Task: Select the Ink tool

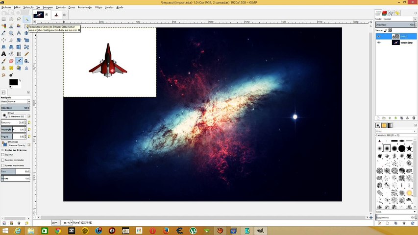Action: 26,61
